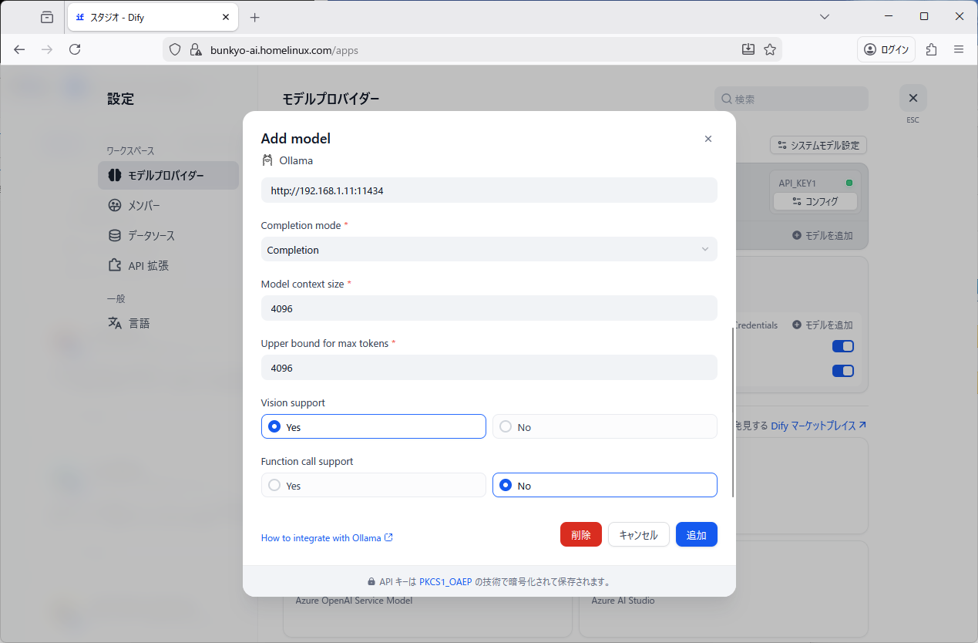Click the puzzle icon beside API 拡張
Image resolution: width=978 pixels, height=643 pixels.
point(115,265)
